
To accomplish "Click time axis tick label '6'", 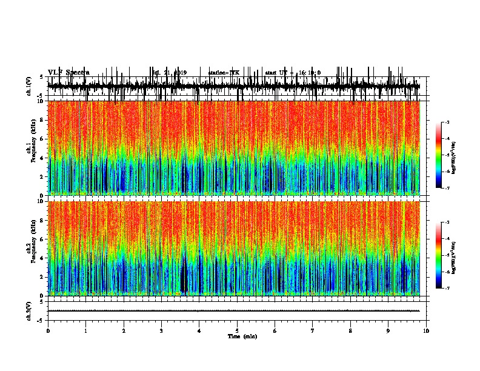I will [275, 330].
